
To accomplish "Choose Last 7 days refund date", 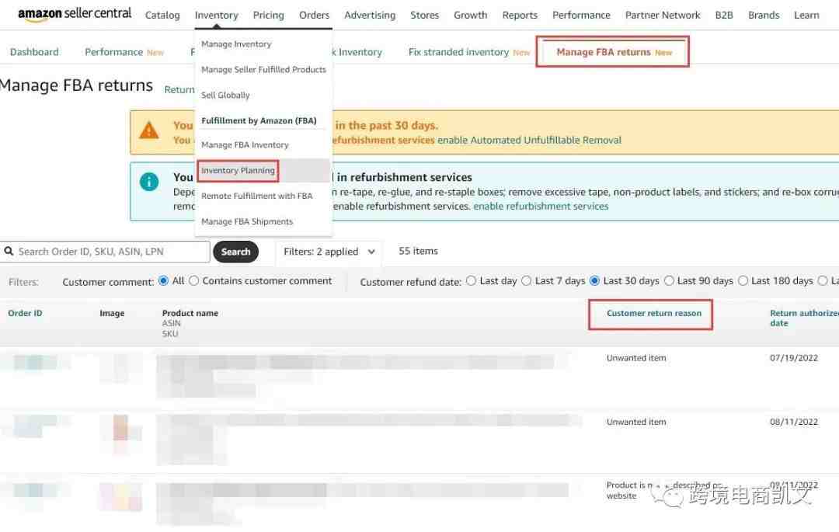I will pos(527,280).
